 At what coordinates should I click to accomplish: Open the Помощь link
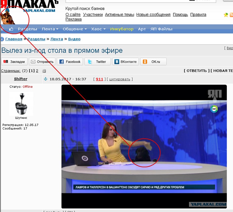pyautogui.click(x=180, y=14)
